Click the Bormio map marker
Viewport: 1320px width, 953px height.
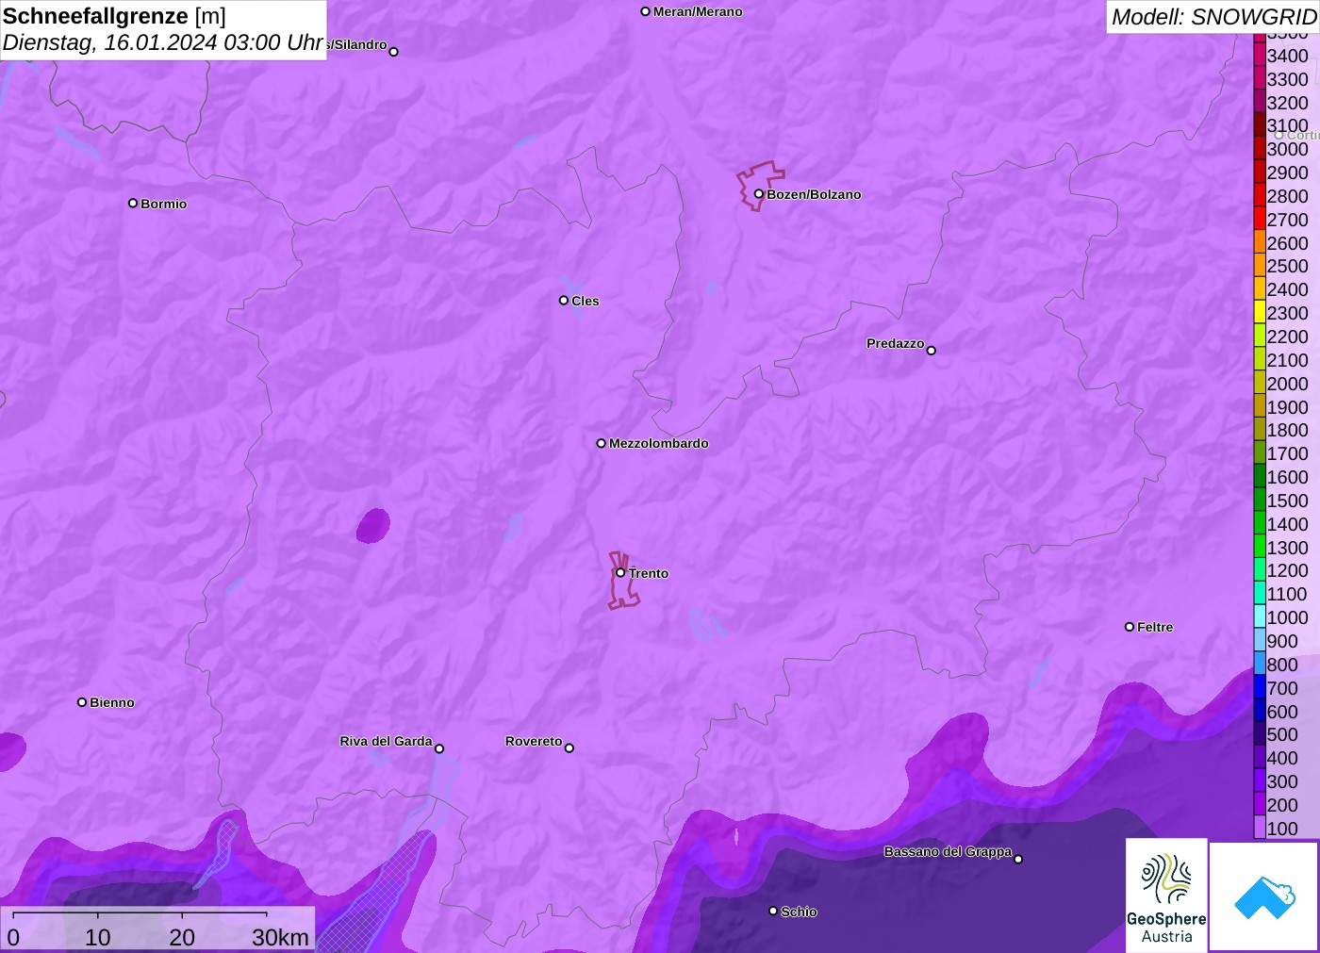(x=133, y=203)
